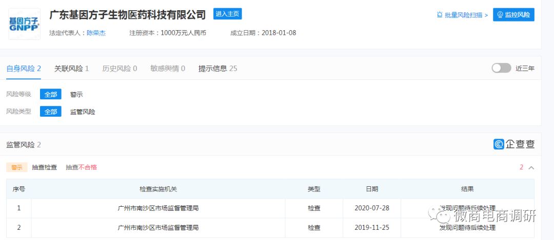Click the 检查实施机关 column header
The height and width of the screenshot is (240, 554).
[158, 189]
